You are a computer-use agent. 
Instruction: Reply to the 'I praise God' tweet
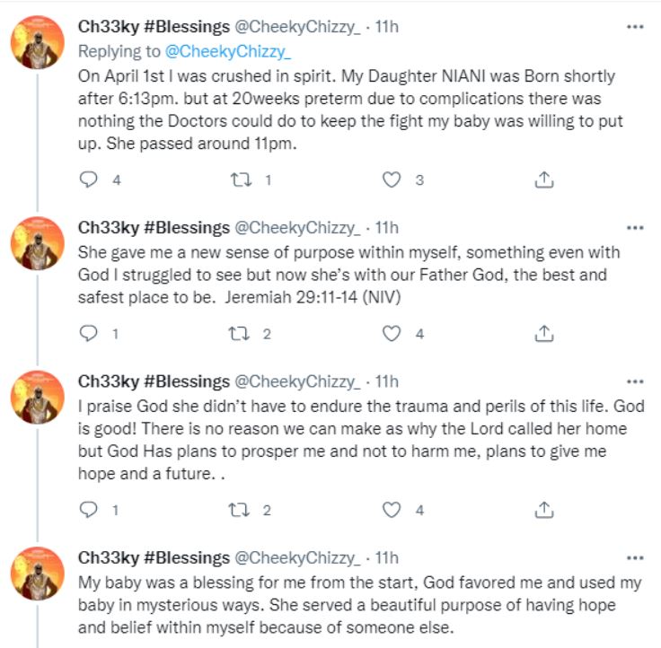pyautogui.click(x=88, y=509)
